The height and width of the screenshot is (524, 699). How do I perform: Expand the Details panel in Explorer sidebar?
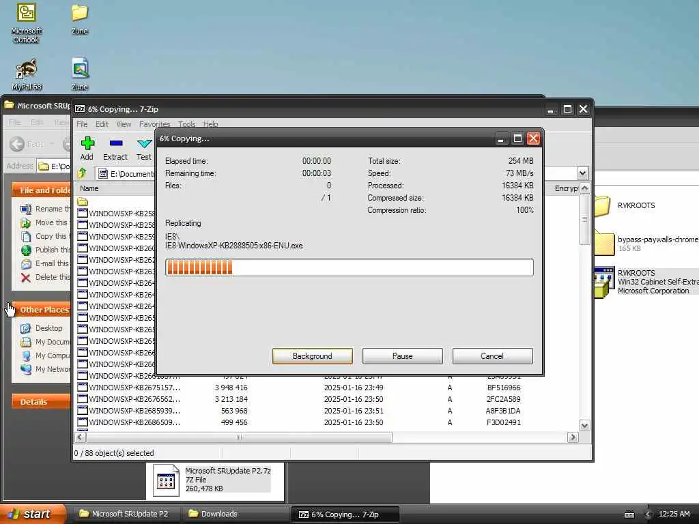click(41, 402)
